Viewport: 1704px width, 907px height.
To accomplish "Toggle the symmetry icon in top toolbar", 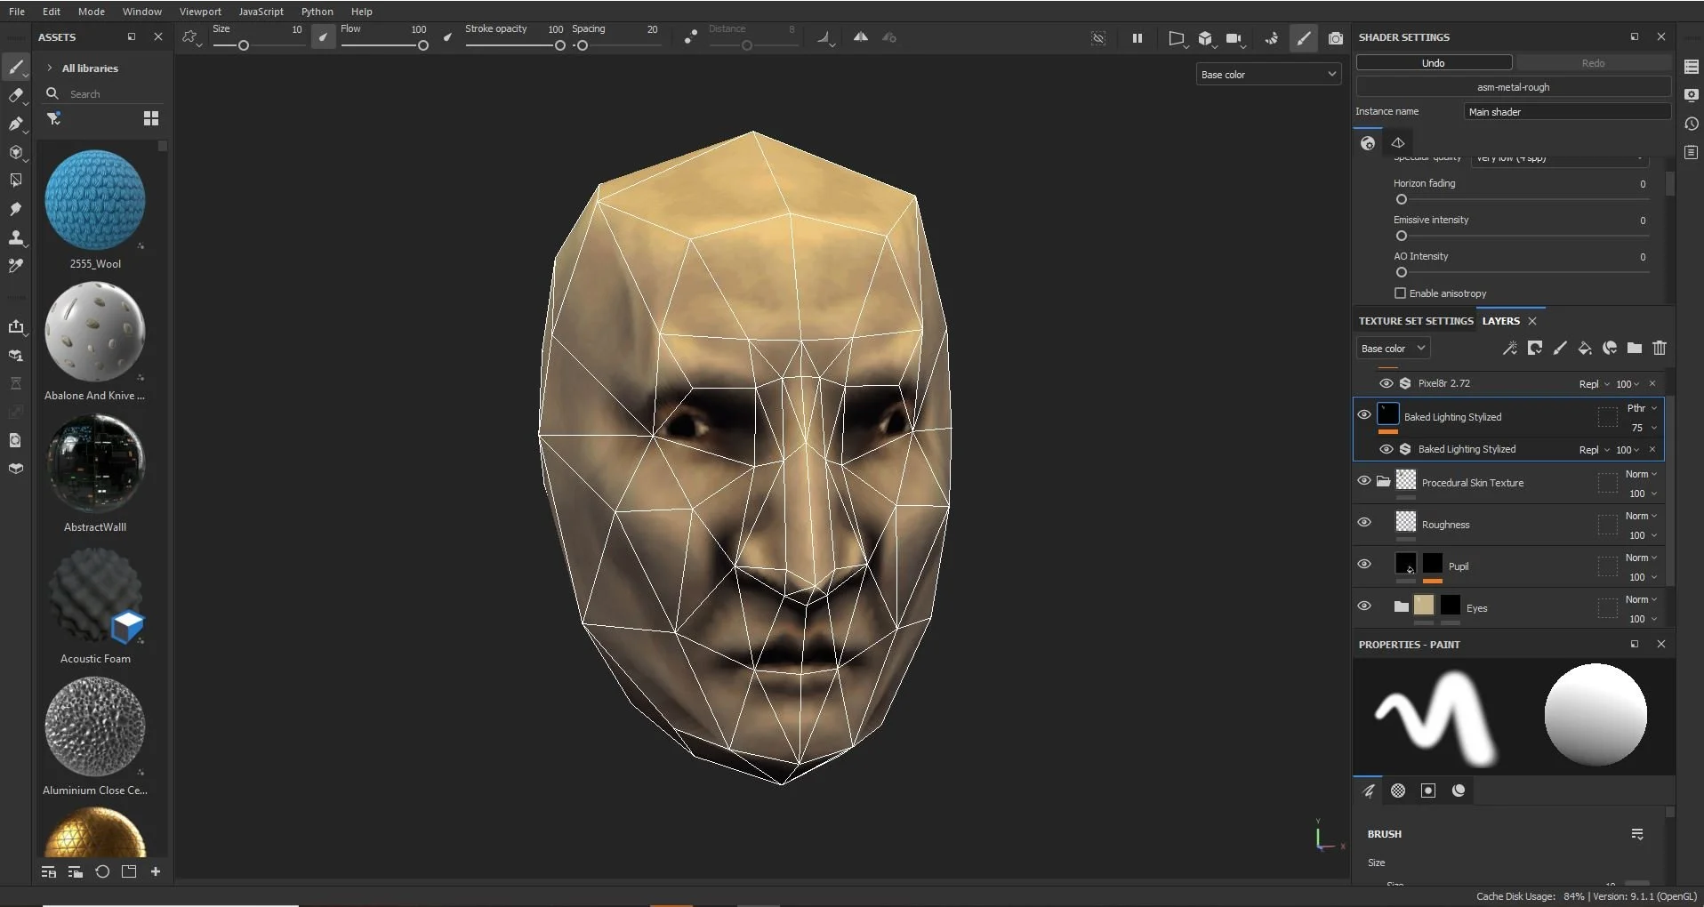I will click(x=860, y=37).
